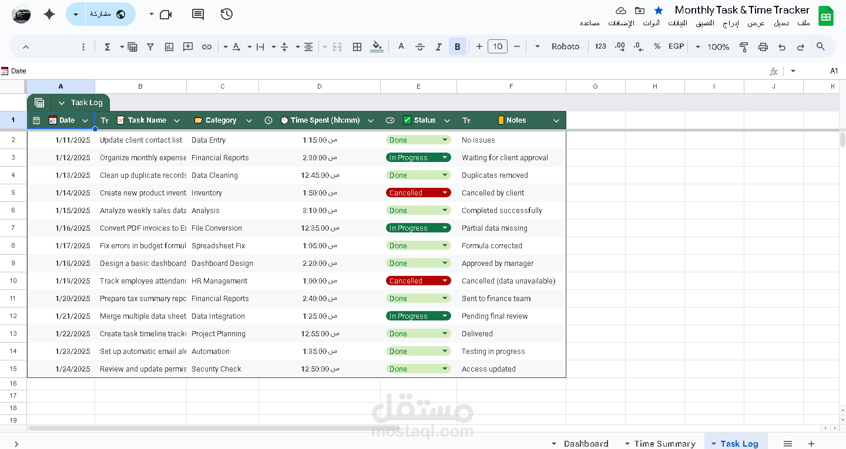The height and width of the screenshot is (449, 846).
Task: Open the zoom 100% dropdown
Action: pos(713,47)
